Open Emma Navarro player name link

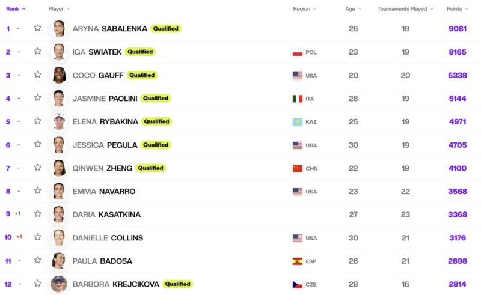point(103,192)
